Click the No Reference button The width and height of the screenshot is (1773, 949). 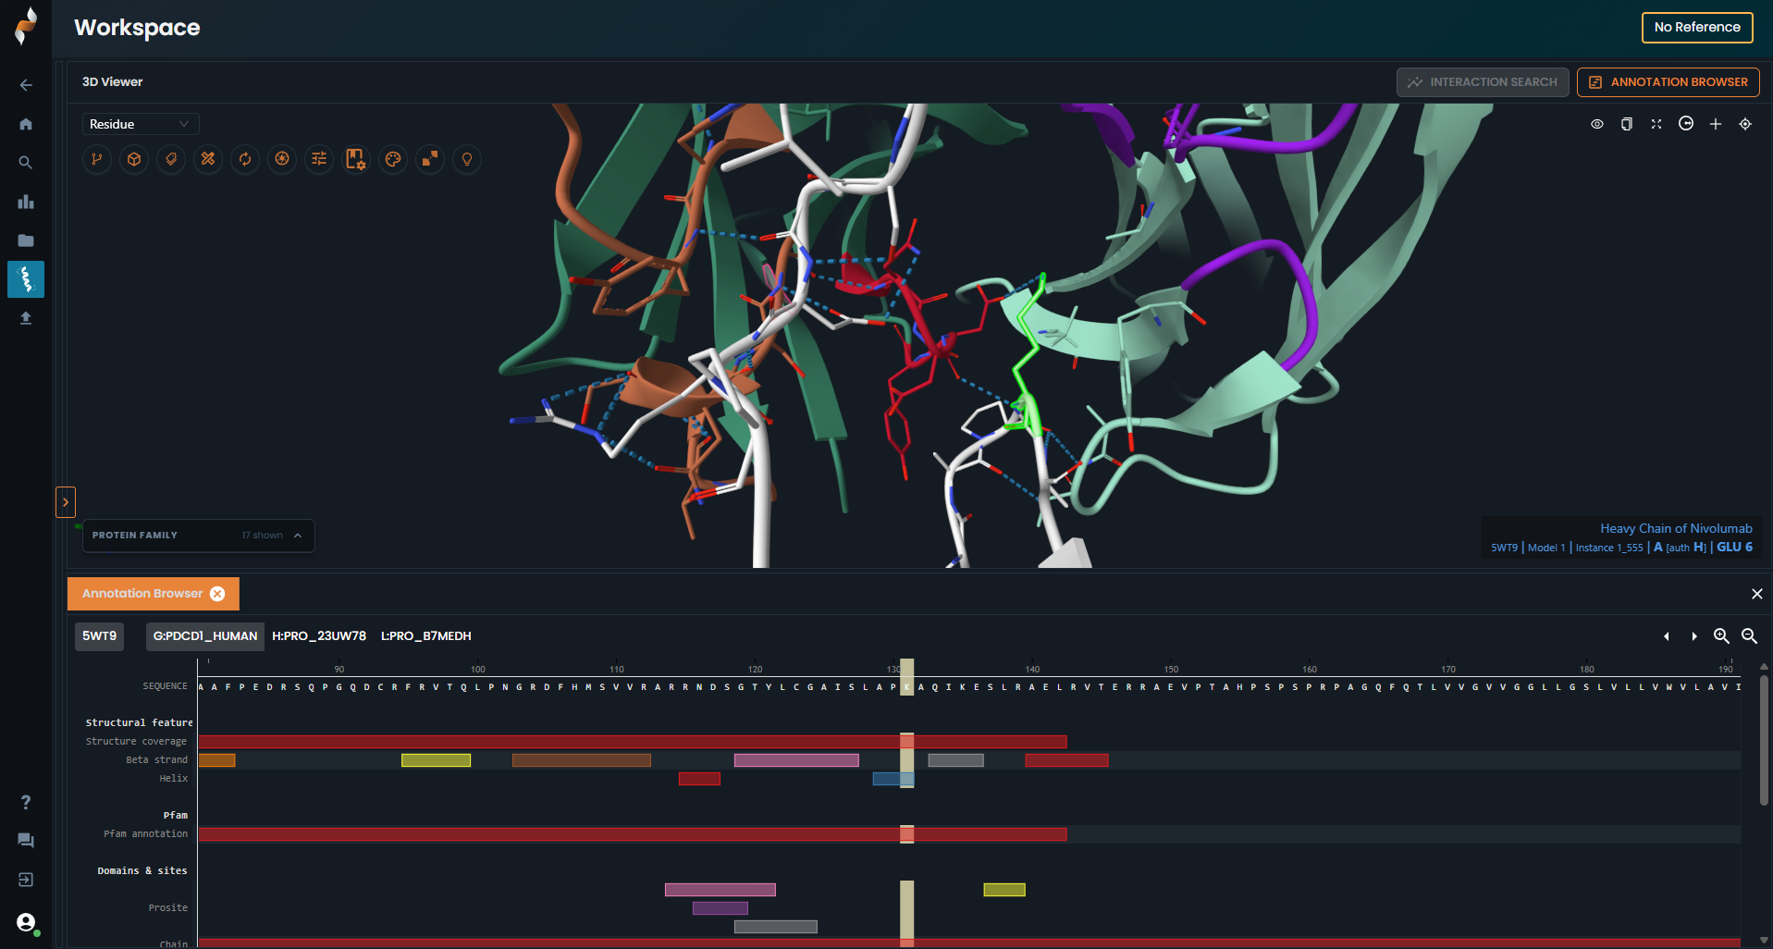pos(1697,27)
